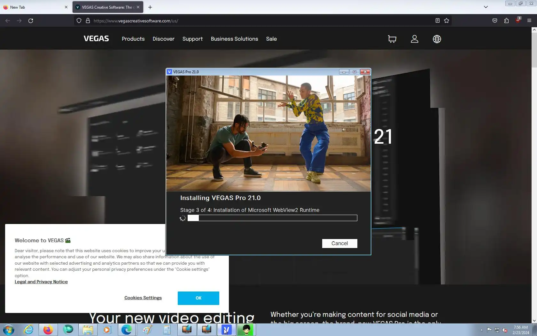Bookmark this page with the star

[447, 21]
